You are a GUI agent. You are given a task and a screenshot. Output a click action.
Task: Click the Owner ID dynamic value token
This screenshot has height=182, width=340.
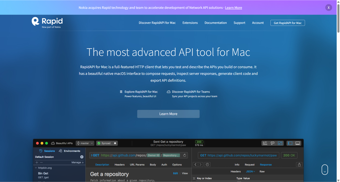click(x=154, y=155)
